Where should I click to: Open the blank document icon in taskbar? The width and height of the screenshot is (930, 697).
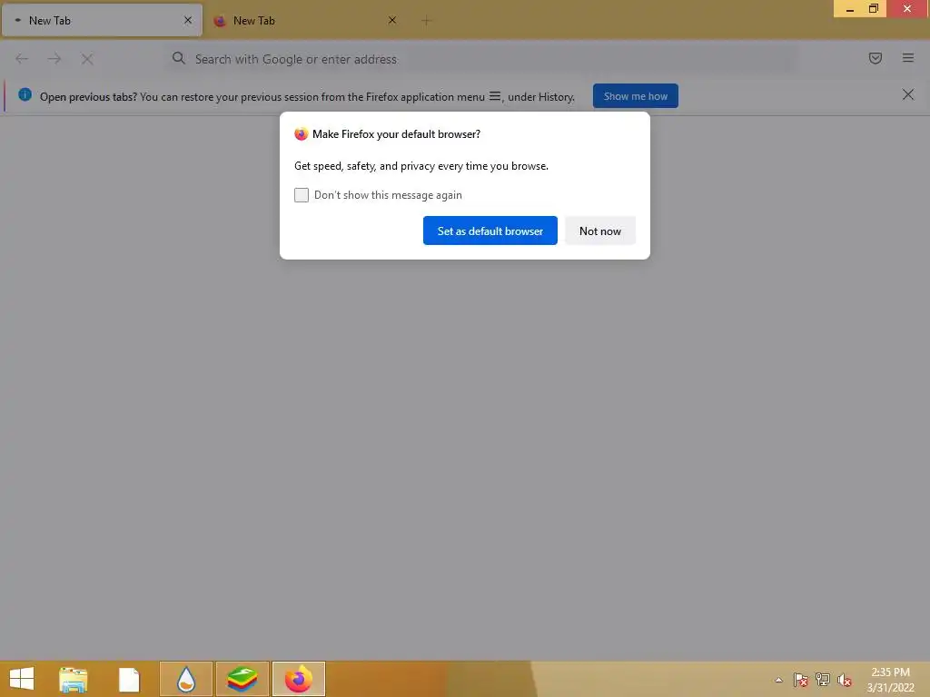click(x=129, y=679)
